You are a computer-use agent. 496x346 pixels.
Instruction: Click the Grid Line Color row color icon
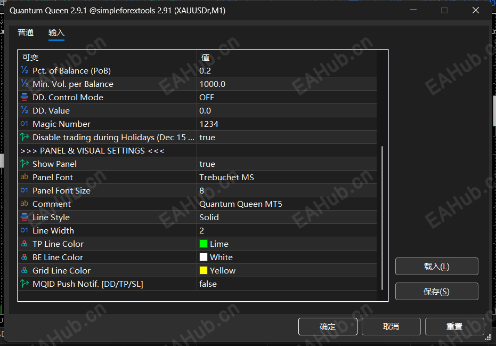pos(25,270)
